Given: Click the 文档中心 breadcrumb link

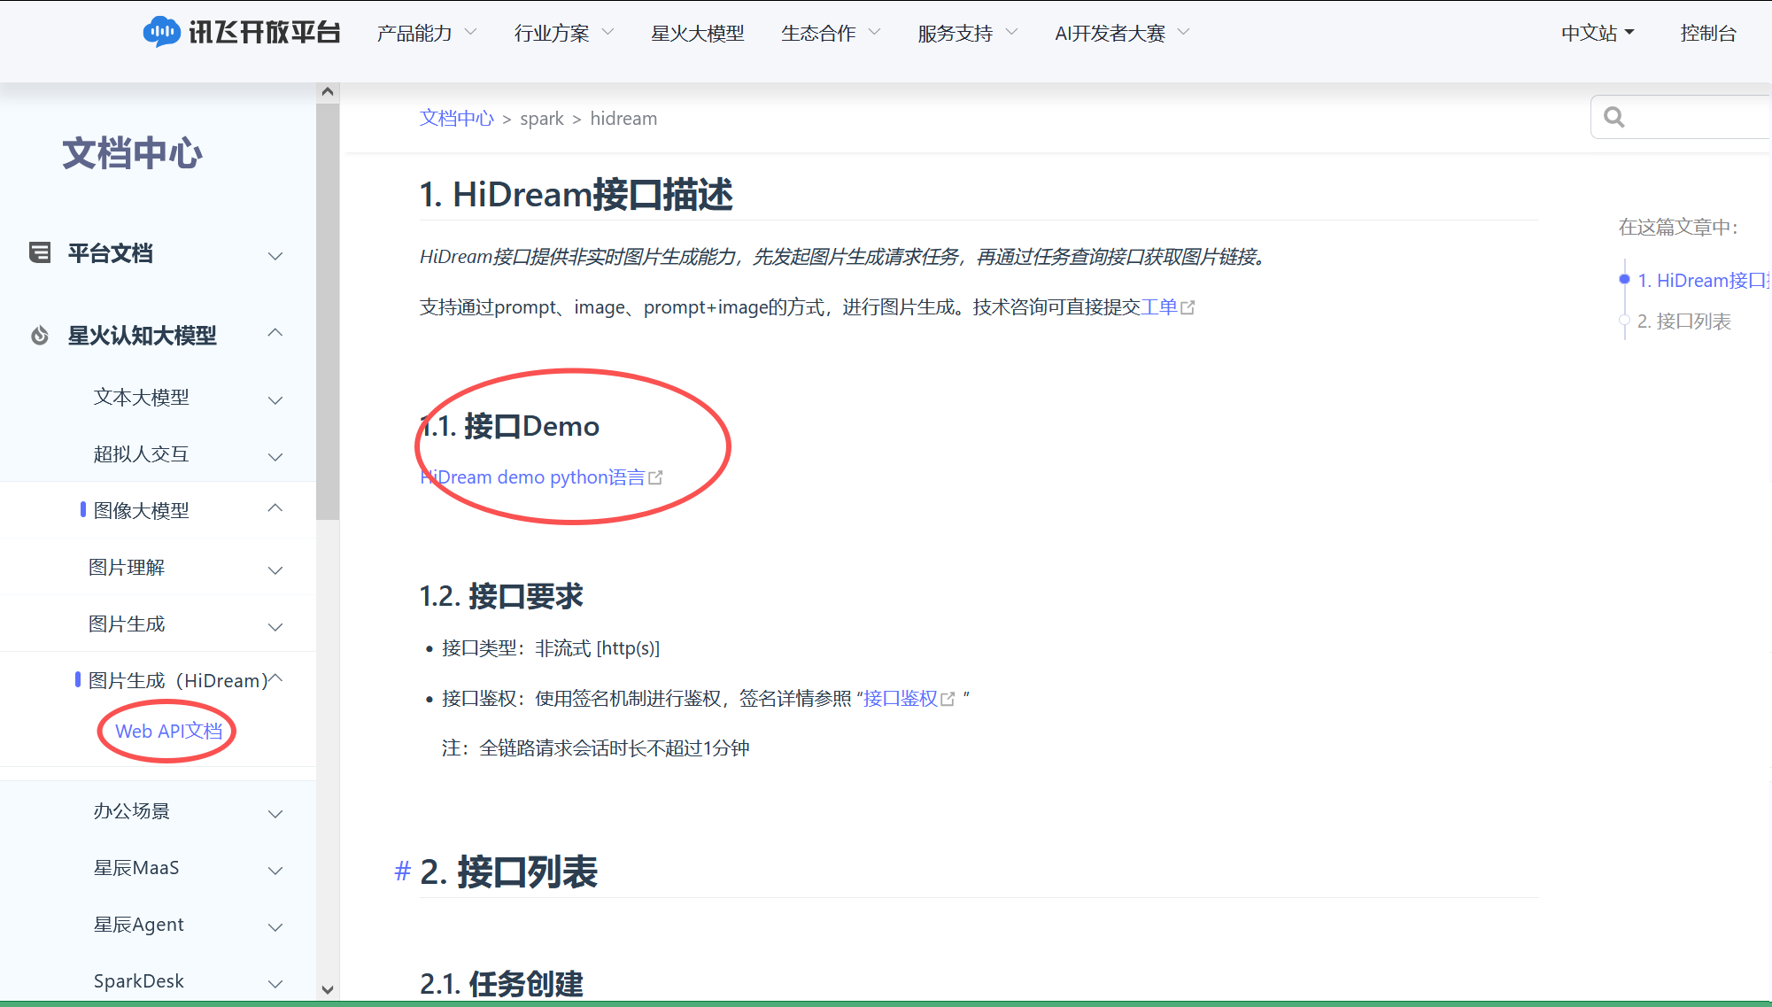Looking at the screenshot, I should click(456, 118).
